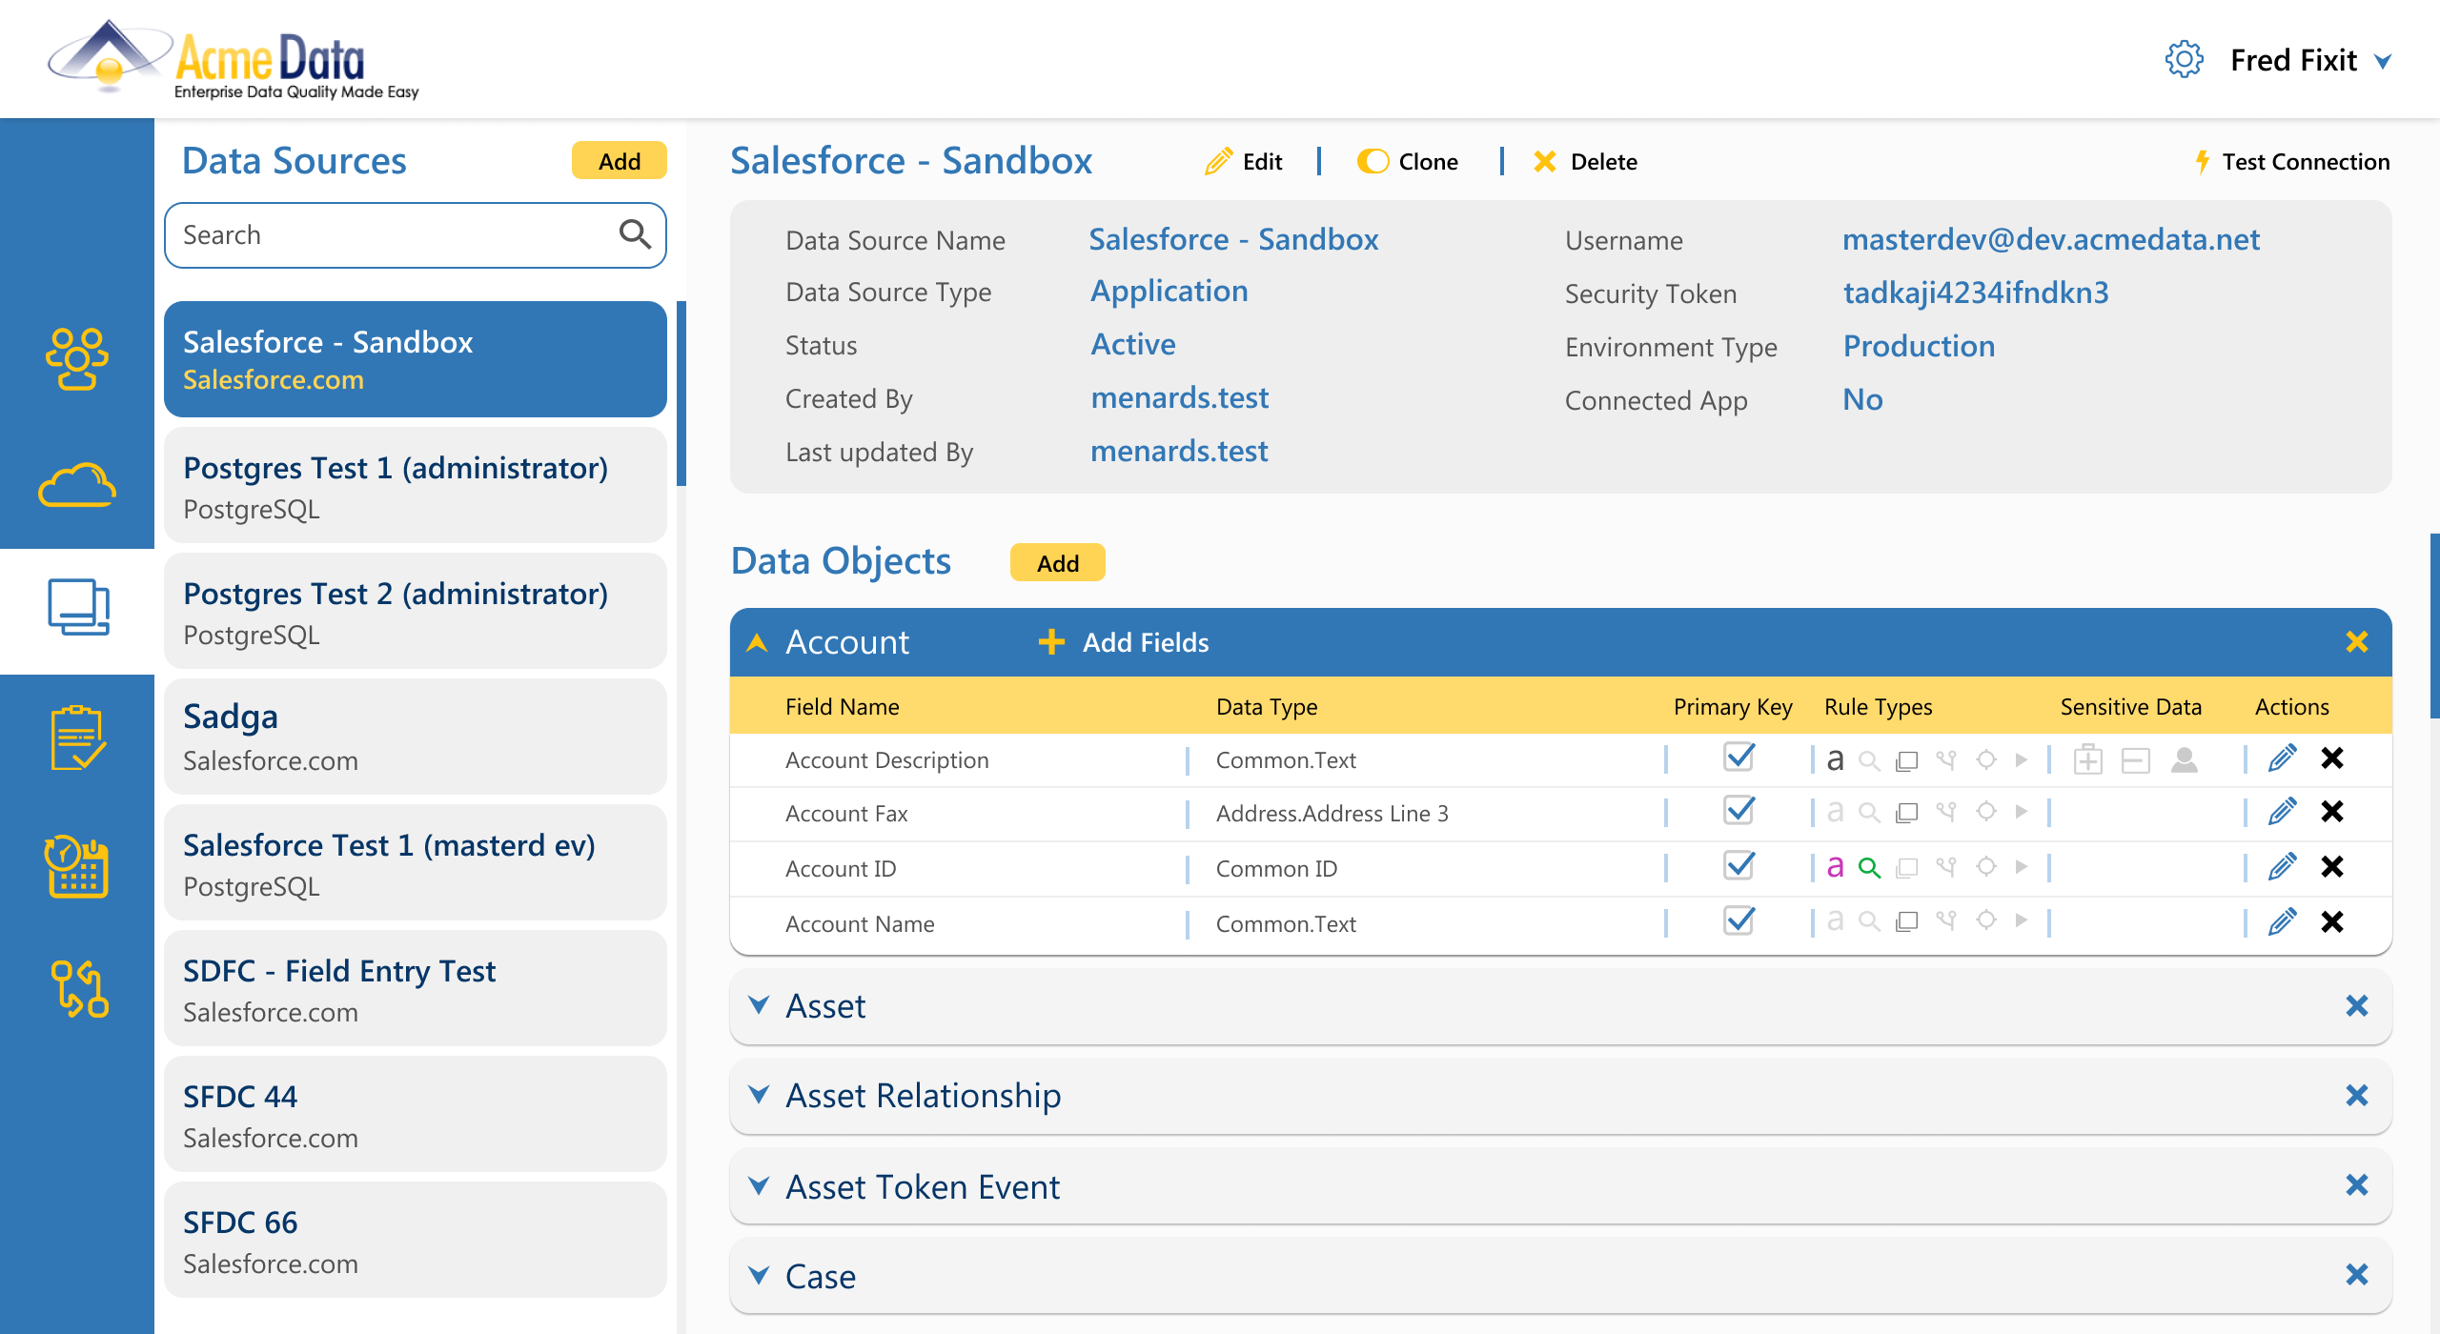This screenshot has width=2440, height=1334.
Task: Select the SFDC 44 data source
Action: (x=415, y=1115)
